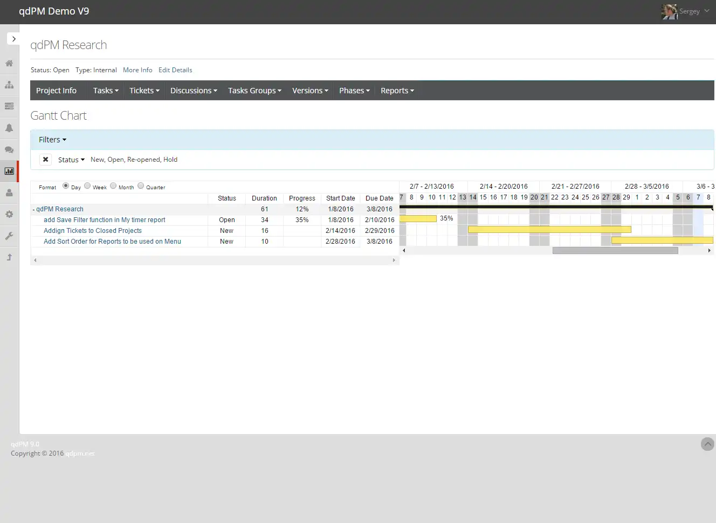Click the scroll-to-top circle button

point(707,444)
